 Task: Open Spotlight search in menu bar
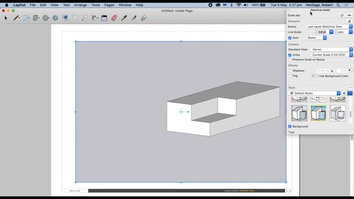(338, 5)
